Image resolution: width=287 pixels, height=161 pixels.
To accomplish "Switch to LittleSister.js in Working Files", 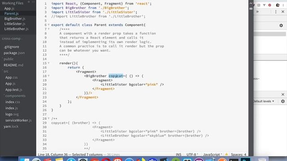I will pos(15,24).
